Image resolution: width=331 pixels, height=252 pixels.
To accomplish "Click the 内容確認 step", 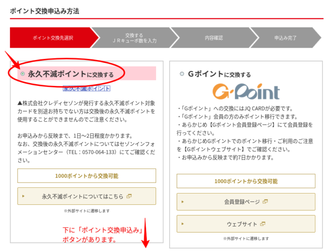I will (x=214, y=38).
